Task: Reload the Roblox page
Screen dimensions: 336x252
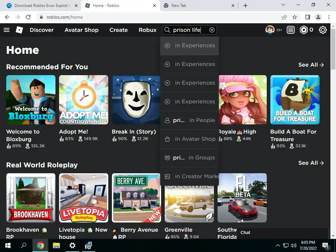Action: coord(28,17)
